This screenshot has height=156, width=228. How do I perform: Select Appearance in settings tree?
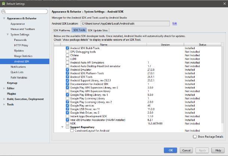point(18,24)
